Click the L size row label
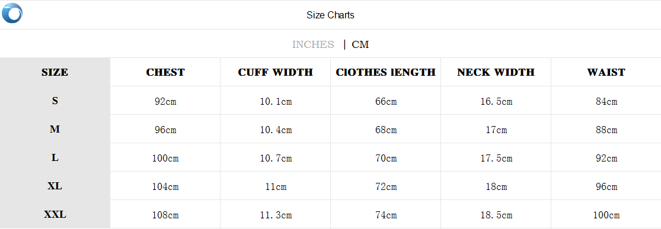 [55, 157]
